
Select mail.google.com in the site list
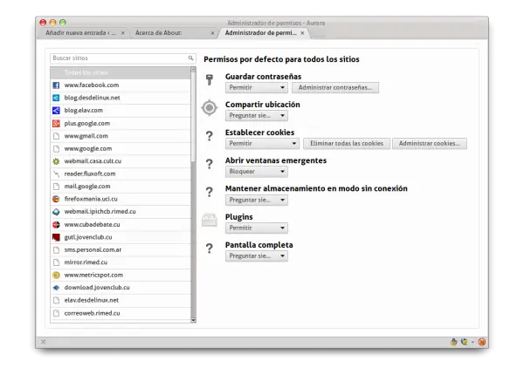point(121,187)
